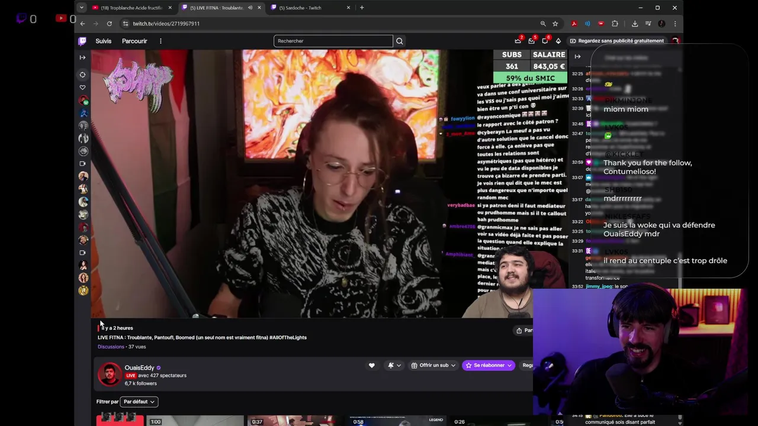The height and width of the screenshot is (426, 758).
Task: Open the Chrome three-dot menu
Action: click(x=675, y=24)
